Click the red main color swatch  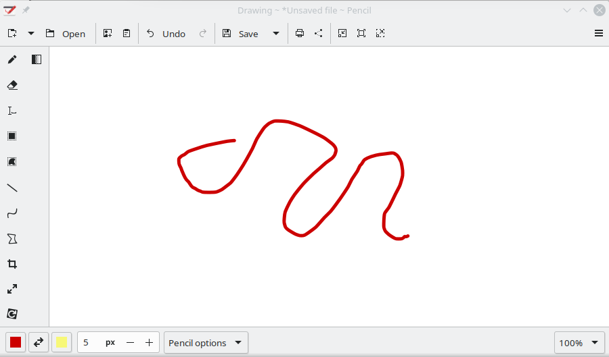tap(16, 342)
